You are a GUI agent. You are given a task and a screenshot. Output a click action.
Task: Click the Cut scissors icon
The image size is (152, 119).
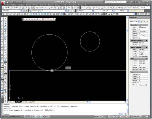click(x=26, y=8)
